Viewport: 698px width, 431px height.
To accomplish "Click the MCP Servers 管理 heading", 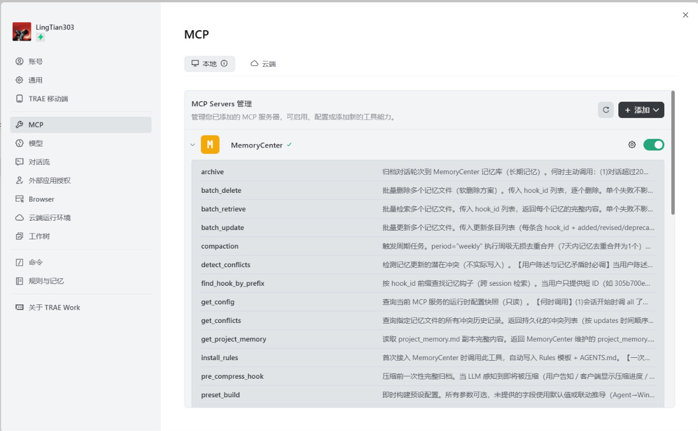I will (221, 104).
